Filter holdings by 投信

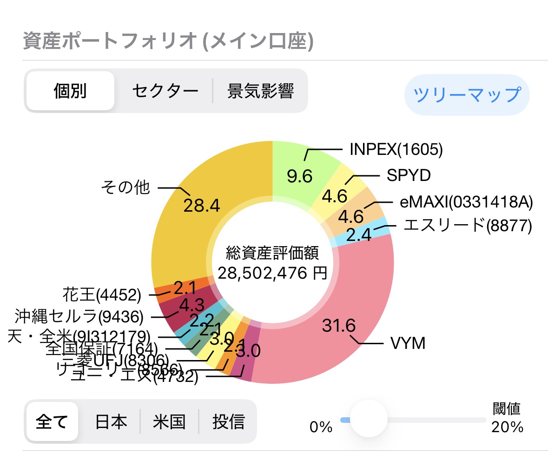pos(228,421)
